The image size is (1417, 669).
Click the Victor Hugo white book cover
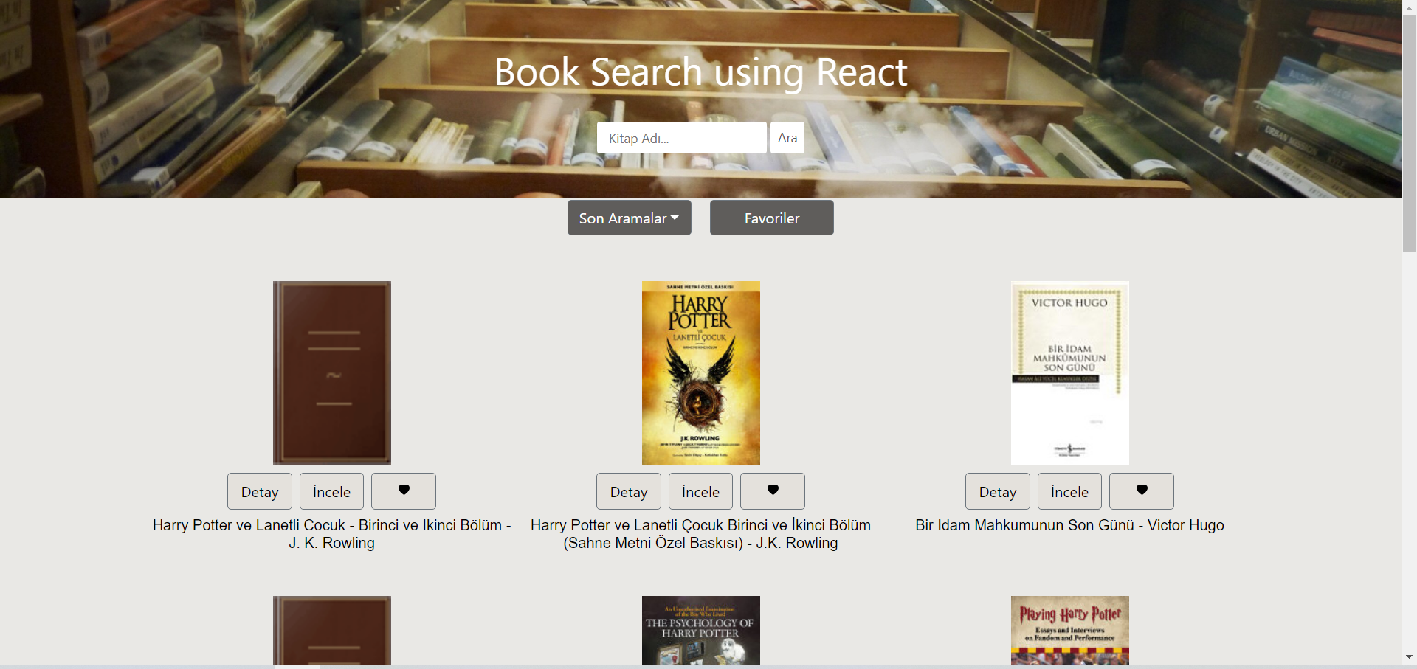click(1070, 372)
